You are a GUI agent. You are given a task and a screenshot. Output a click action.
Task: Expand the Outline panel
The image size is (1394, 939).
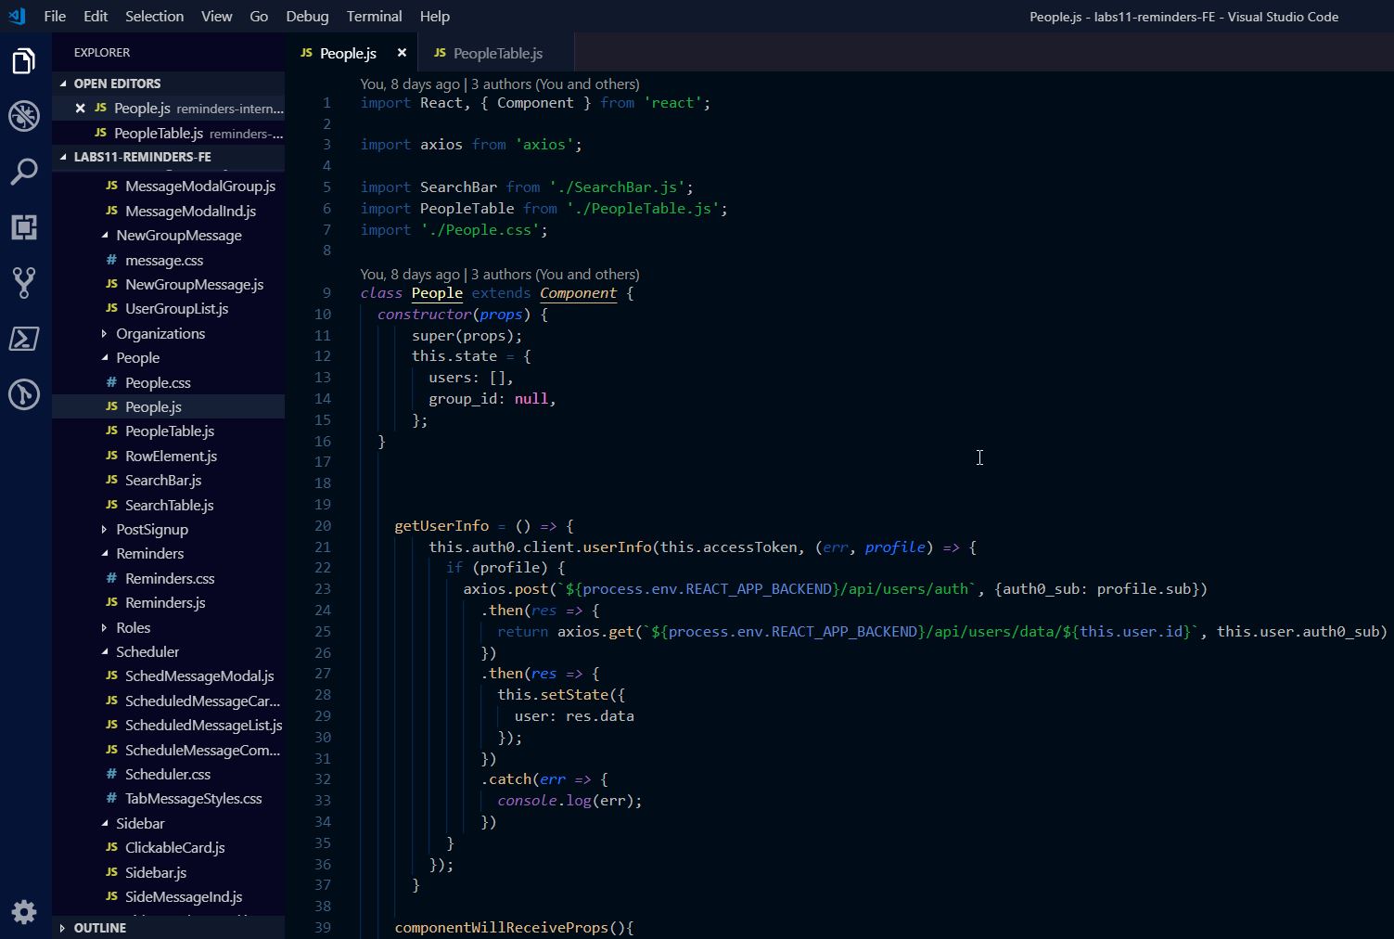[99, 928]
